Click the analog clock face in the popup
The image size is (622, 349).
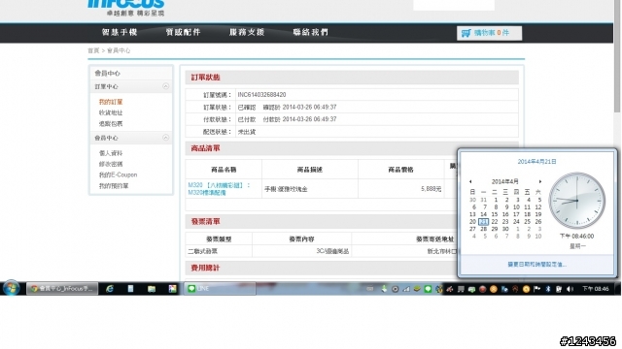tap(577, 201)
